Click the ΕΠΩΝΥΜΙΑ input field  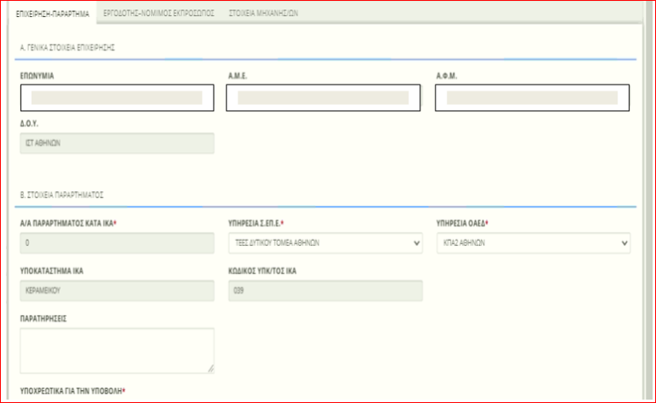(117, 98)
